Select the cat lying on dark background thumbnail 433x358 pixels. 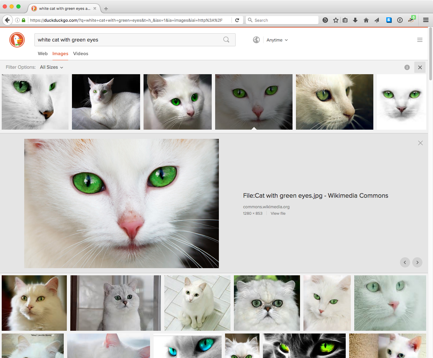(x=106, y=102)
